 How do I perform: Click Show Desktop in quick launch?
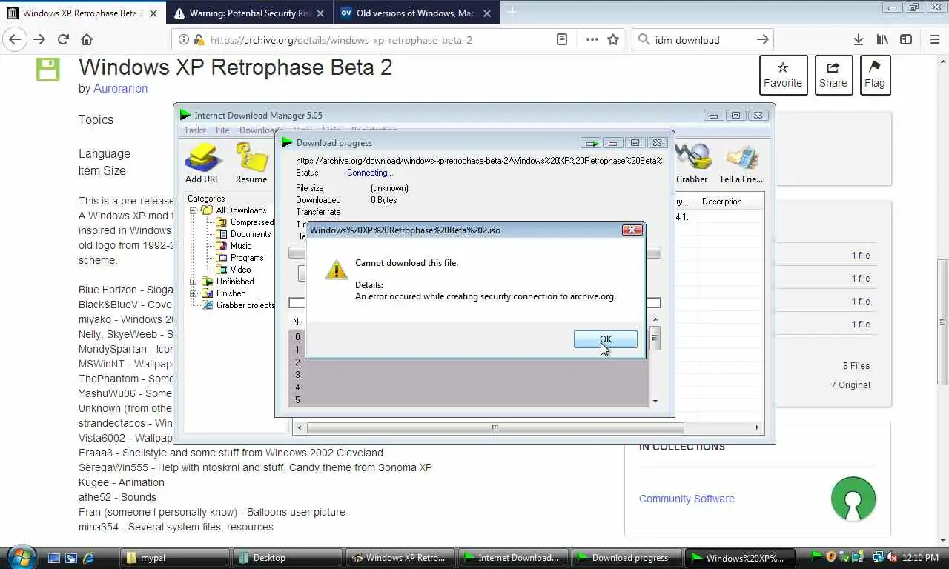click(x=54, y=557)
